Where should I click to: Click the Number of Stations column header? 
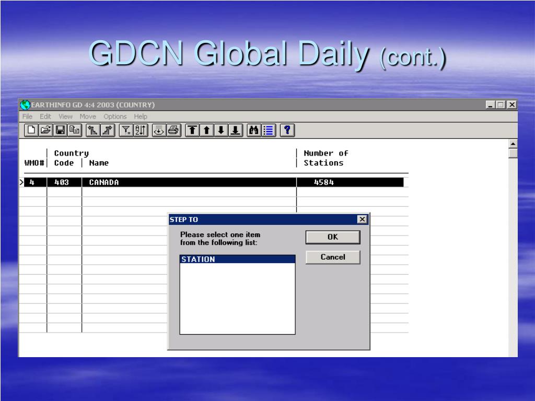[x=326, y=158]
